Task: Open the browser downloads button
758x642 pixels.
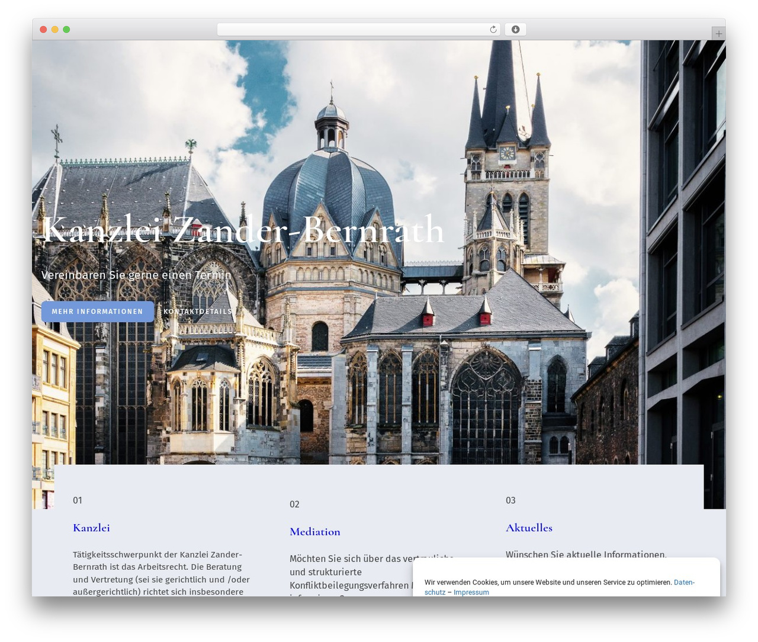Action: 515,30
